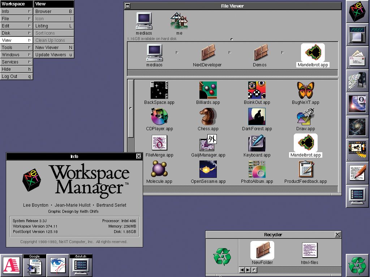Select the Billiards.app icon
This screenshot has width=370, height=277.
[208, 90]
